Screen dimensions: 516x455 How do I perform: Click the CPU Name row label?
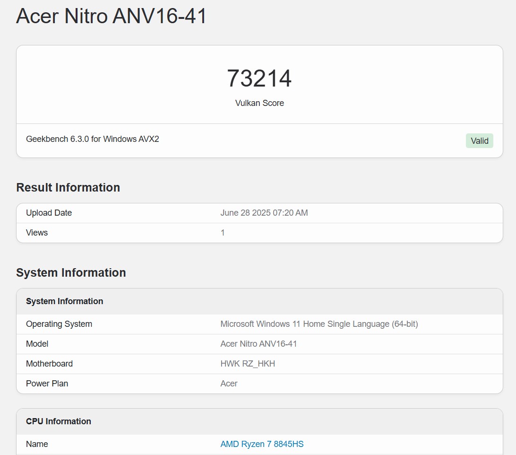pos(37,444)
